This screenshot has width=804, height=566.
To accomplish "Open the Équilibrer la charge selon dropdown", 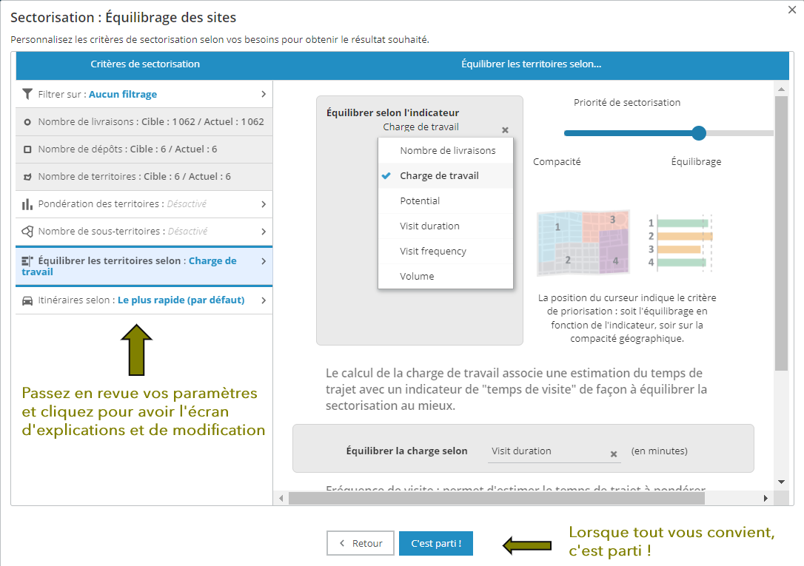I will point(548,451).
